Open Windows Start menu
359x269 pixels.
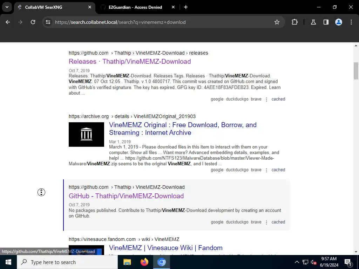click(x=8, y=262)
